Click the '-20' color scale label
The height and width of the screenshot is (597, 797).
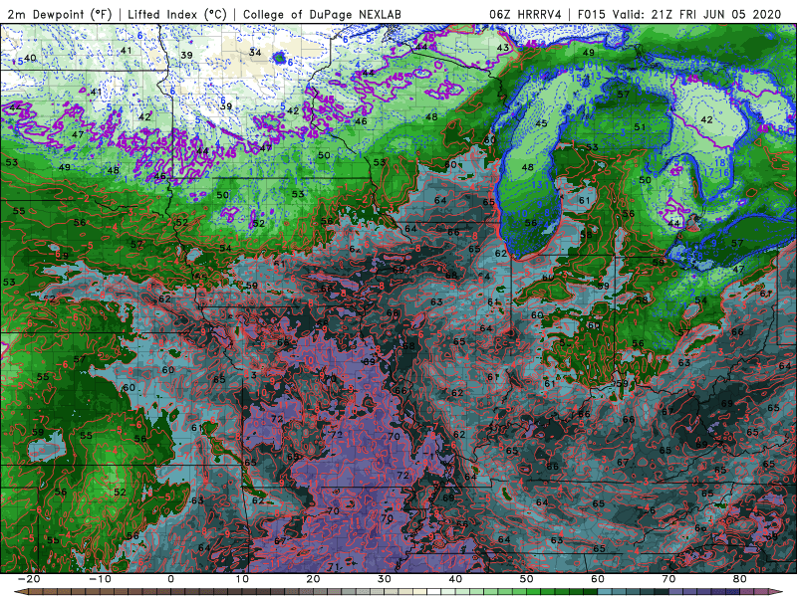(x=29, y=579)
